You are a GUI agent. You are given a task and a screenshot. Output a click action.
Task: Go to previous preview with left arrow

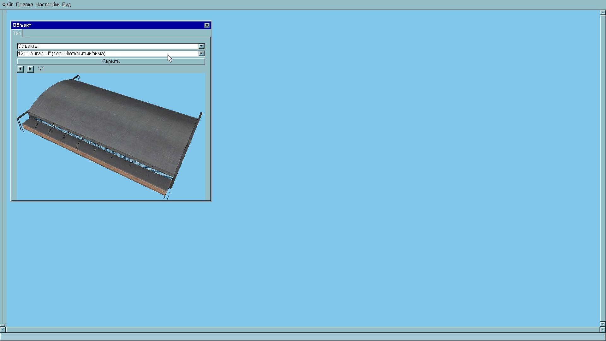click(x=21, y=69)
